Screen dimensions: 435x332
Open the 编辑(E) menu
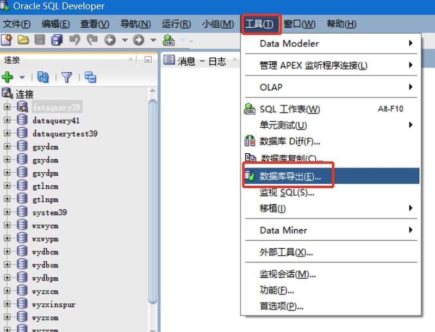click(x=55, y=24)
